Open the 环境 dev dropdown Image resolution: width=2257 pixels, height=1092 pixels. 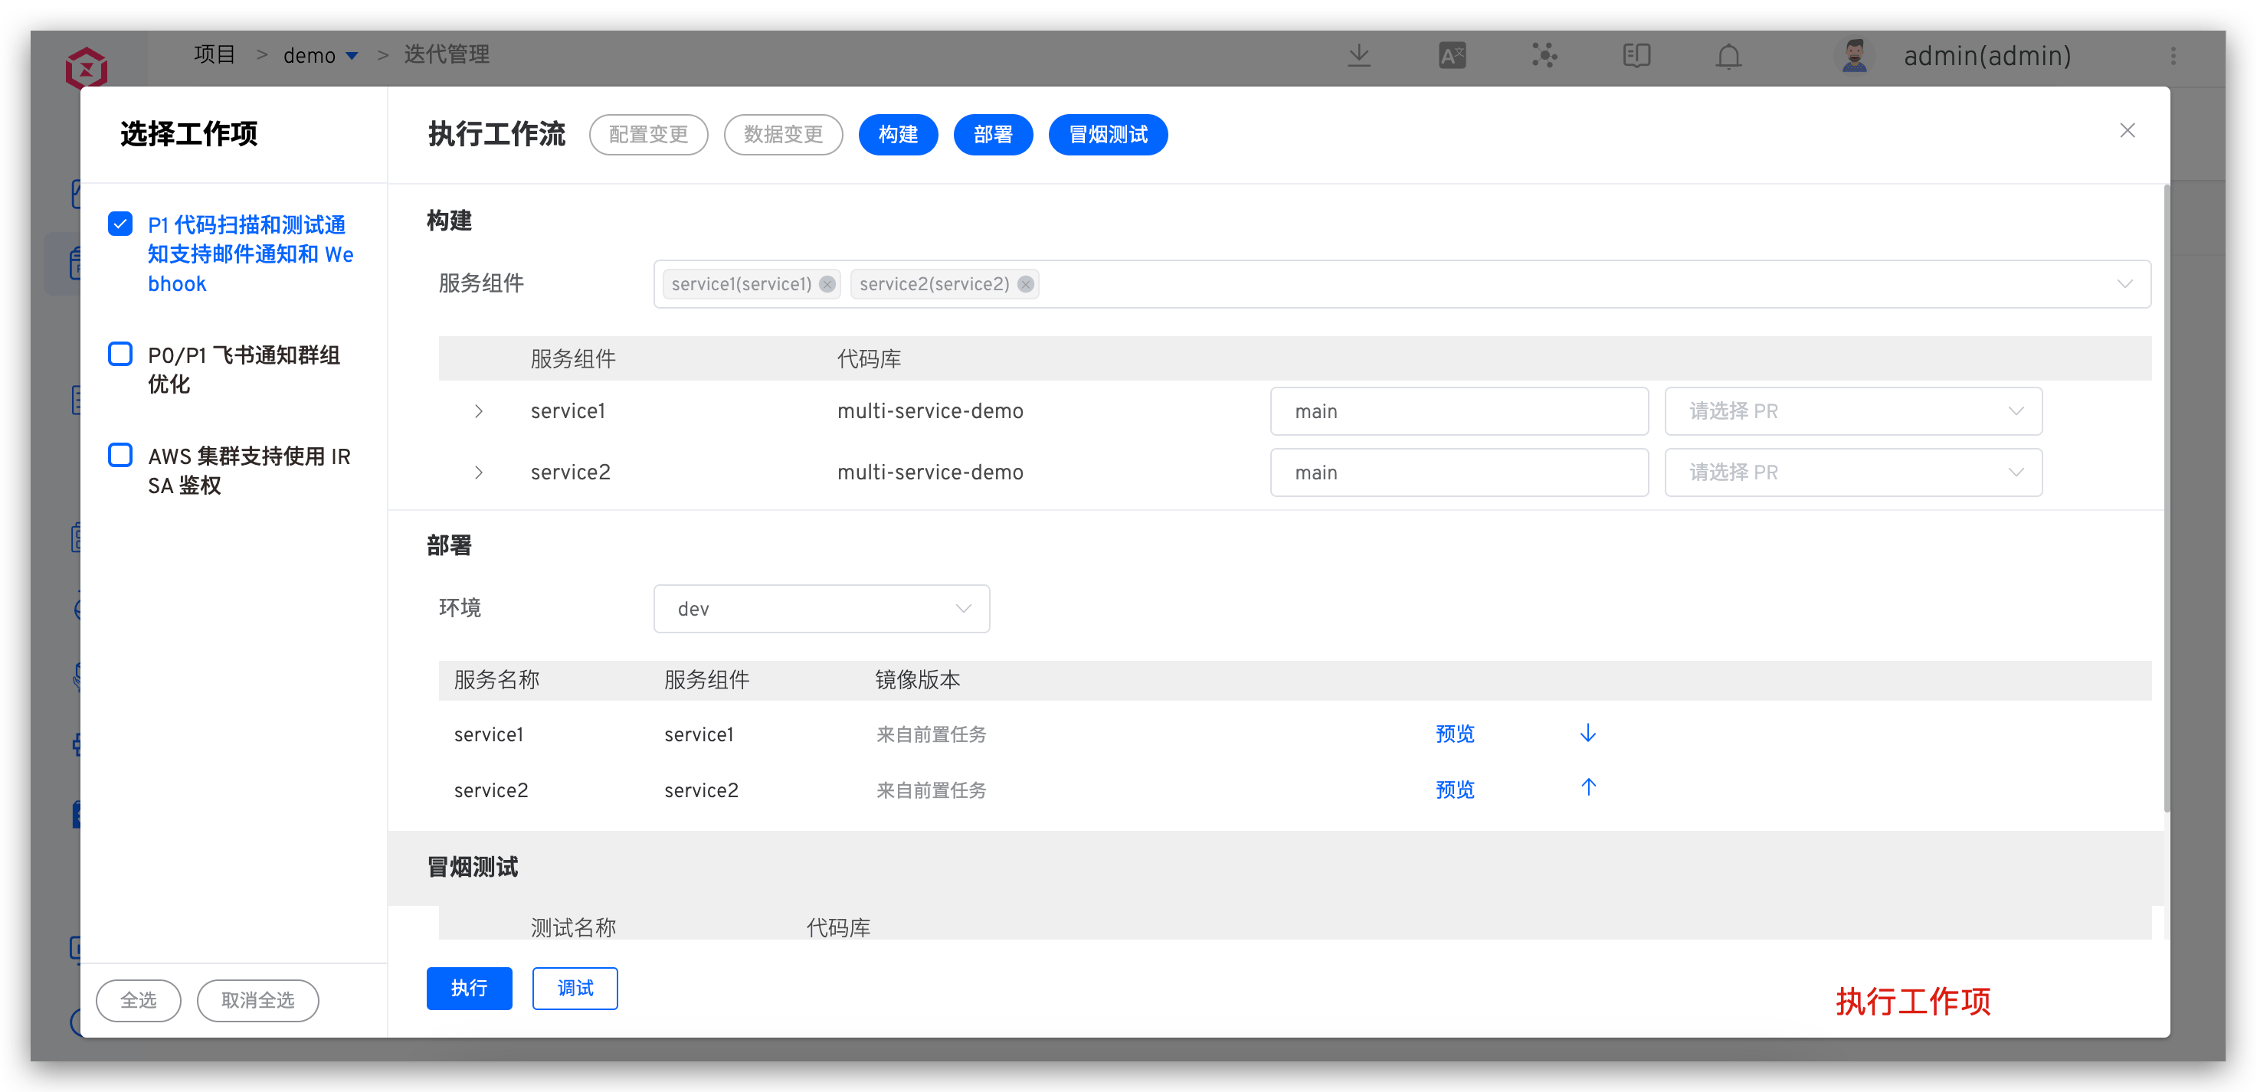tap(821, 609)
